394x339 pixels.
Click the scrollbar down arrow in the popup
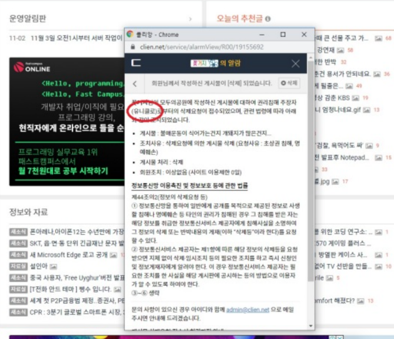pyautogui.click(x=311, y=326)
